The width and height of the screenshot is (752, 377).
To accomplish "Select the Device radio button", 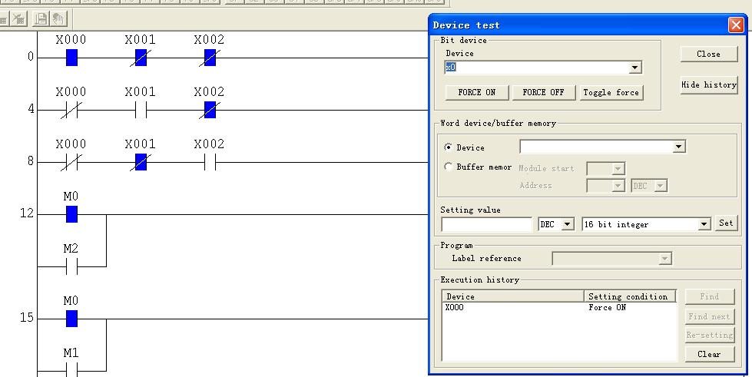I will coord(449,147).
